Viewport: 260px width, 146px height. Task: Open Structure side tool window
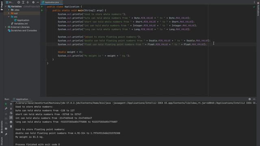(2, 141)
